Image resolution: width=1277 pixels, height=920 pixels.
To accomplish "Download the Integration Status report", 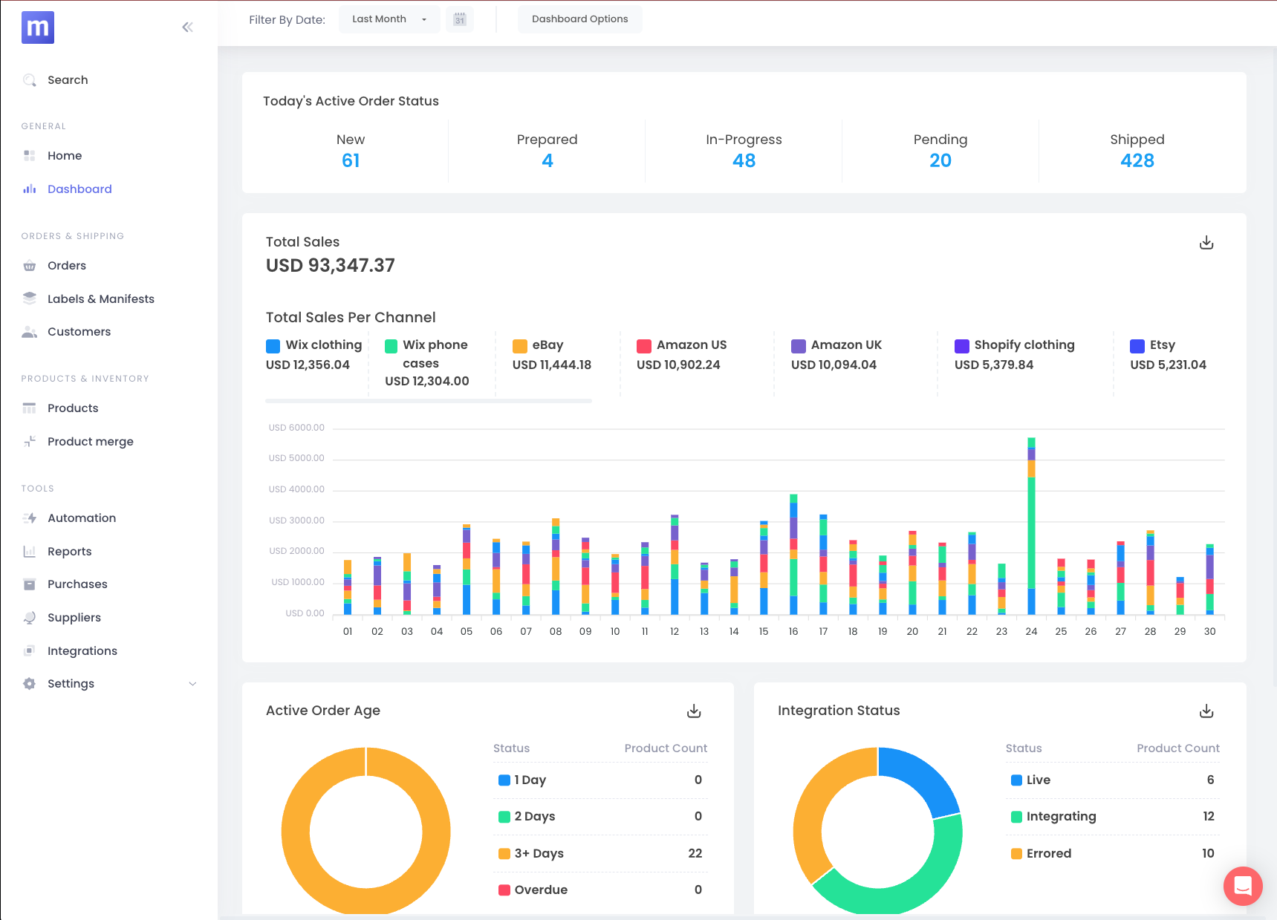I will 1206,711.
